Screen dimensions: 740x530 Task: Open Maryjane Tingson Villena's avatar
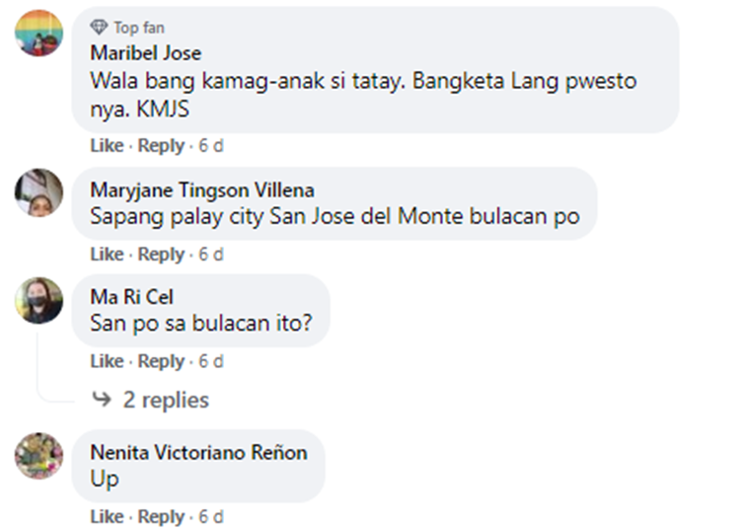[38, 192]
